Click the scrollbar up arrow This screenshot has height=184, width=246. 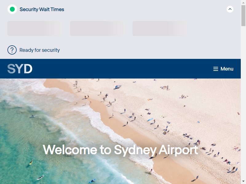coord(243,3)
